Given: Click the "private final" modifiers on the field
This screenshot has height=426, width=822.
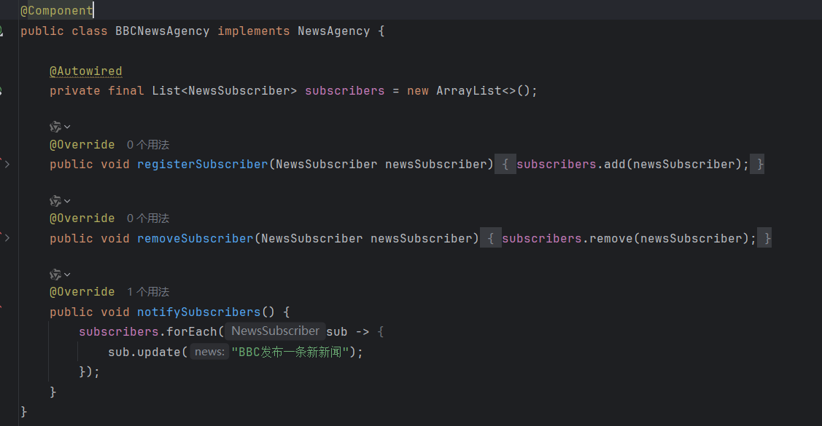Looking at the screenshot, I should pos(96,91).
